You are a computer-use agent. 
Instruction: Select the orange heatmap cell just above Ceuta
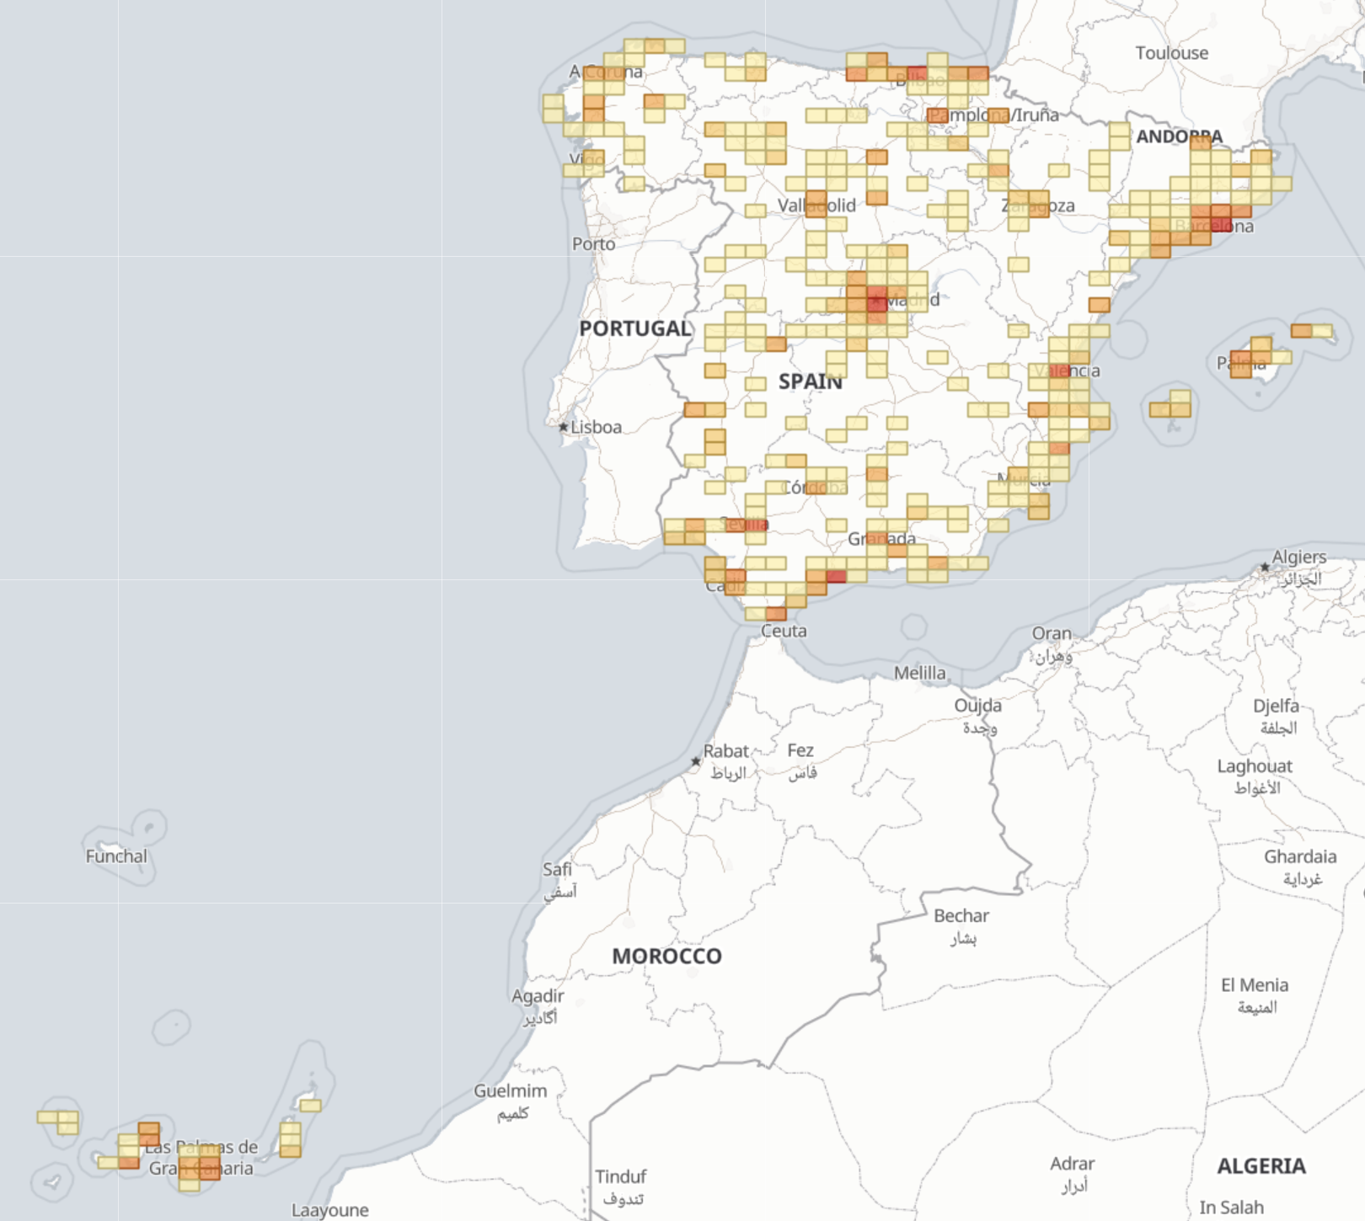point(776,613)
